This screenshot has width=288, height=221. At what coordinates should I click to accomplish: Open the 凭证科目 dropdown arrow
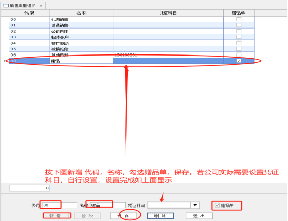point(195,205)
